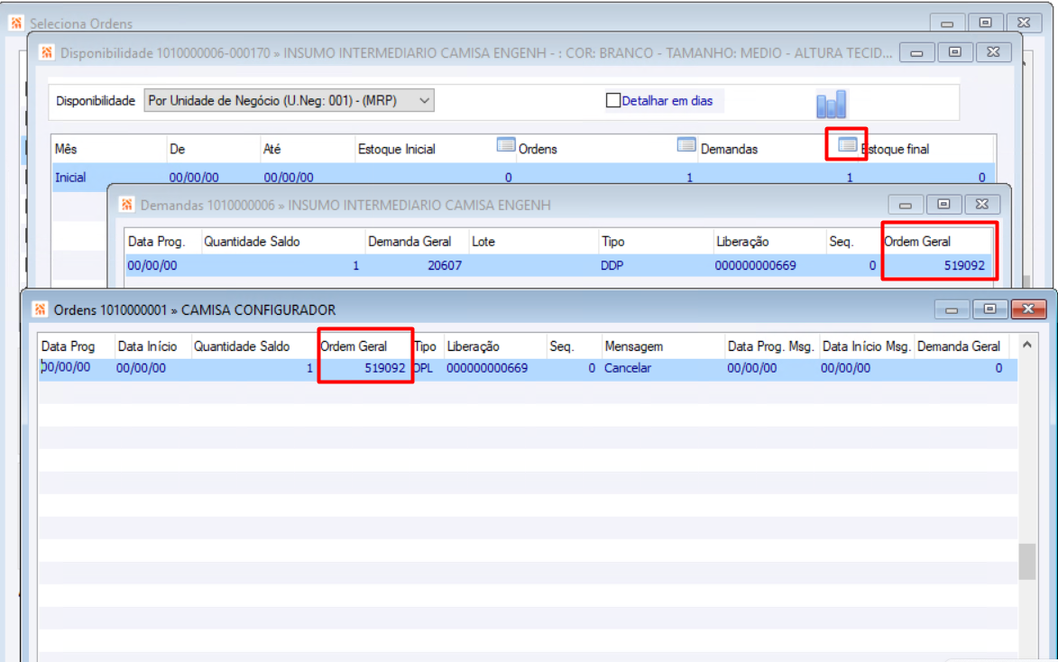This screenshot has height=662, width=1058.
Task: Click Liberação header in Ordens window
Action: (x=473, y=346)
